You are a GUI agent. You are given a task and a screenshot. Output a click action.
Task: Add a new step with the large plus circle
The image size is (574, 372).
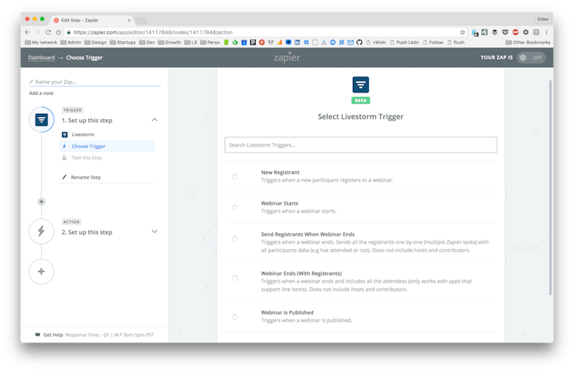[41, 271]
